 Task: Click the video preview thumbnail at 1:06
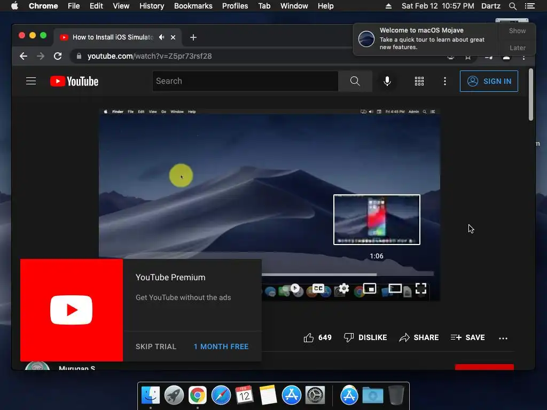click(x=377, y=219)
